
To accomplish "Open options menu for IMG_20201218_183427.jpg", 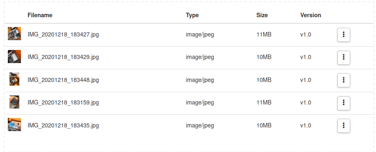I will tap(344, 35).
